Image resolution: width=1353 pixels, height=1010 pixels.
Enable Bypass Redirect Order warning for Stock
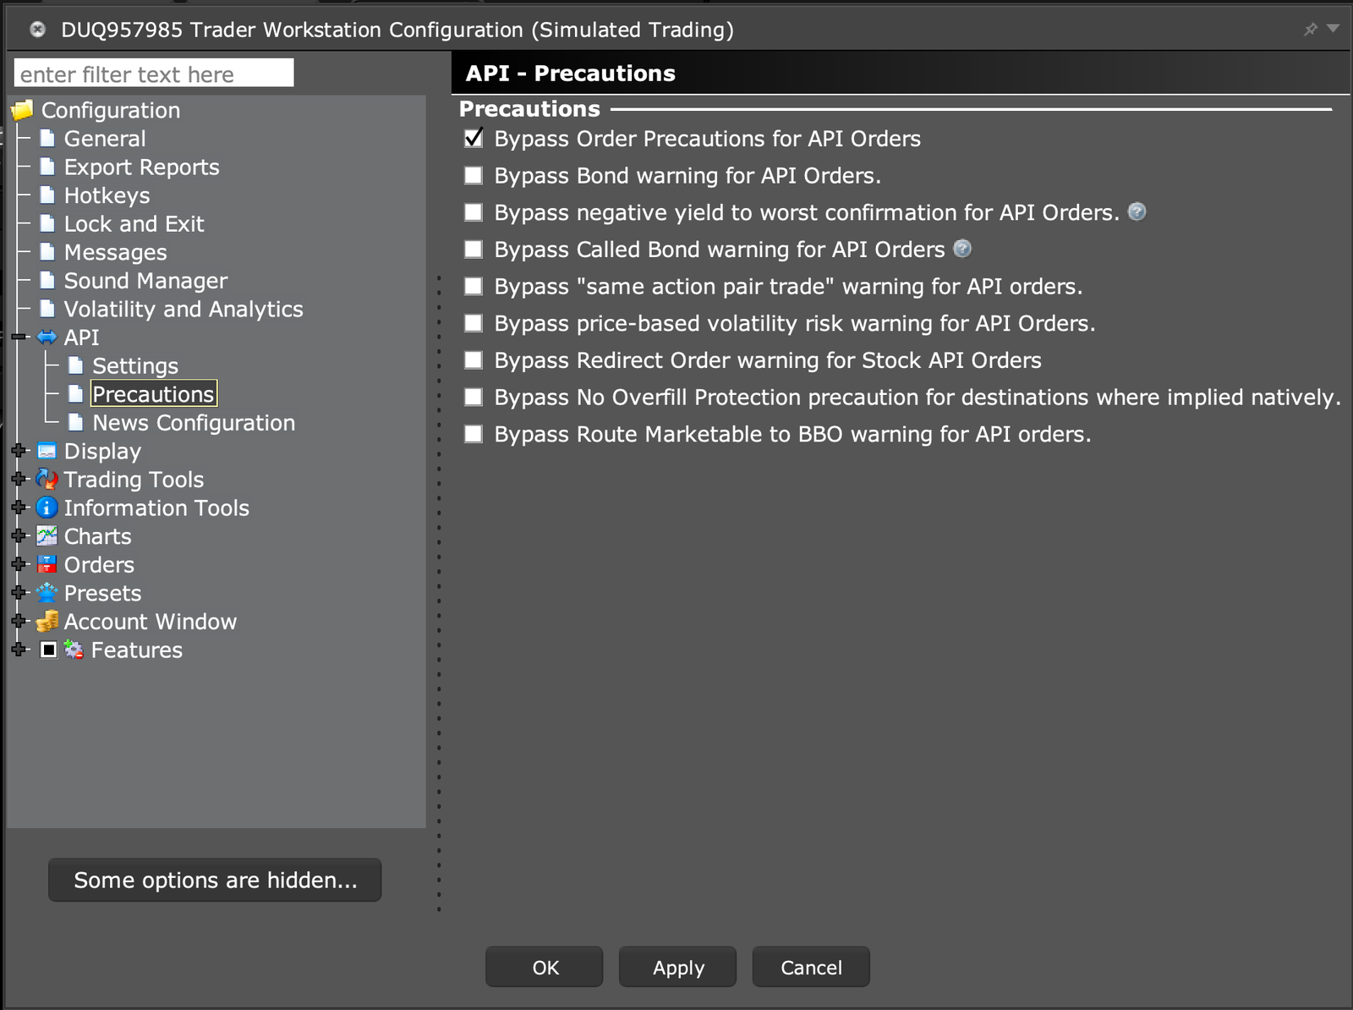(x=474, y=360)
